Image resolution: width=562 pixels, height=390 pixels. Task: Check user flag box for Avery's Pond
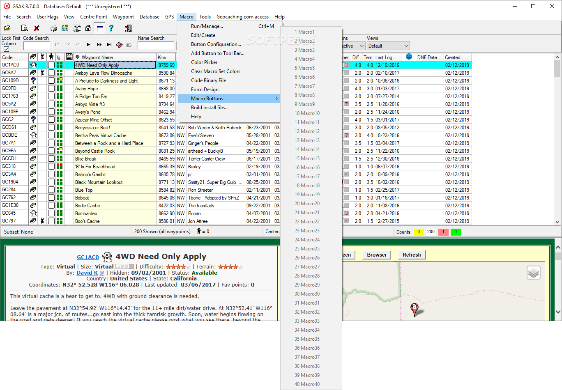click(x=51, y=112)
